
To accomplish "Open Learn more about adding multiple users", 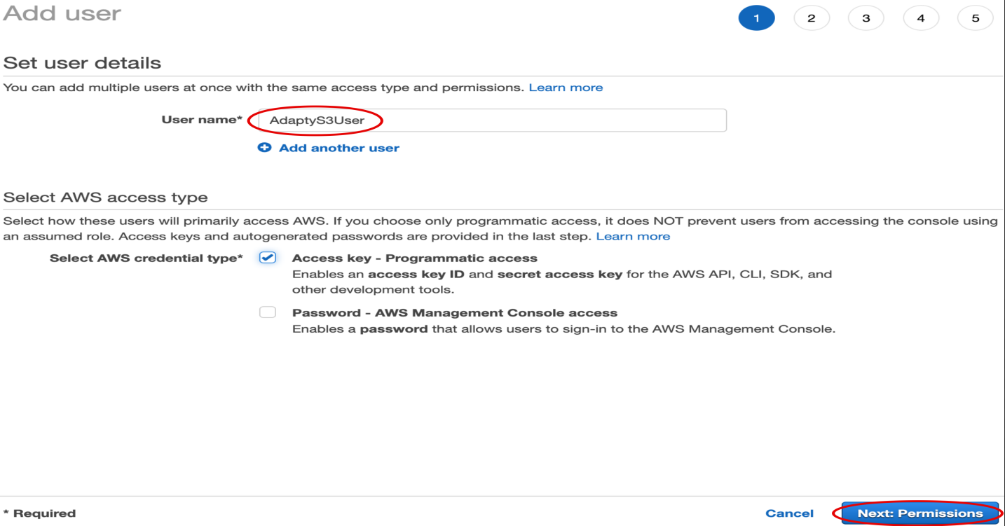I will click(x=566, y=88).
